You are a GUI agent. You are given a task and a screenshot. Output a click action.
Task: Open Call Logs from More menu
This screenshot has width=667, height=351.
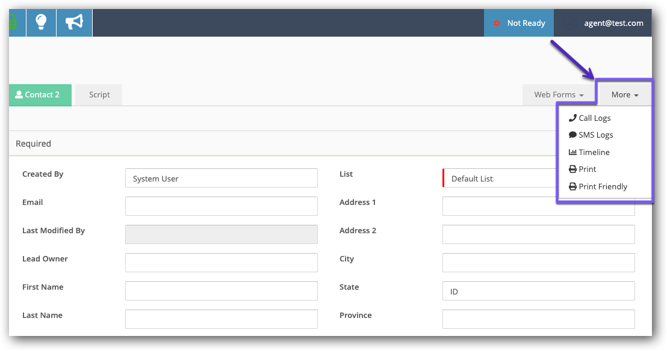[x=594, y=118]
